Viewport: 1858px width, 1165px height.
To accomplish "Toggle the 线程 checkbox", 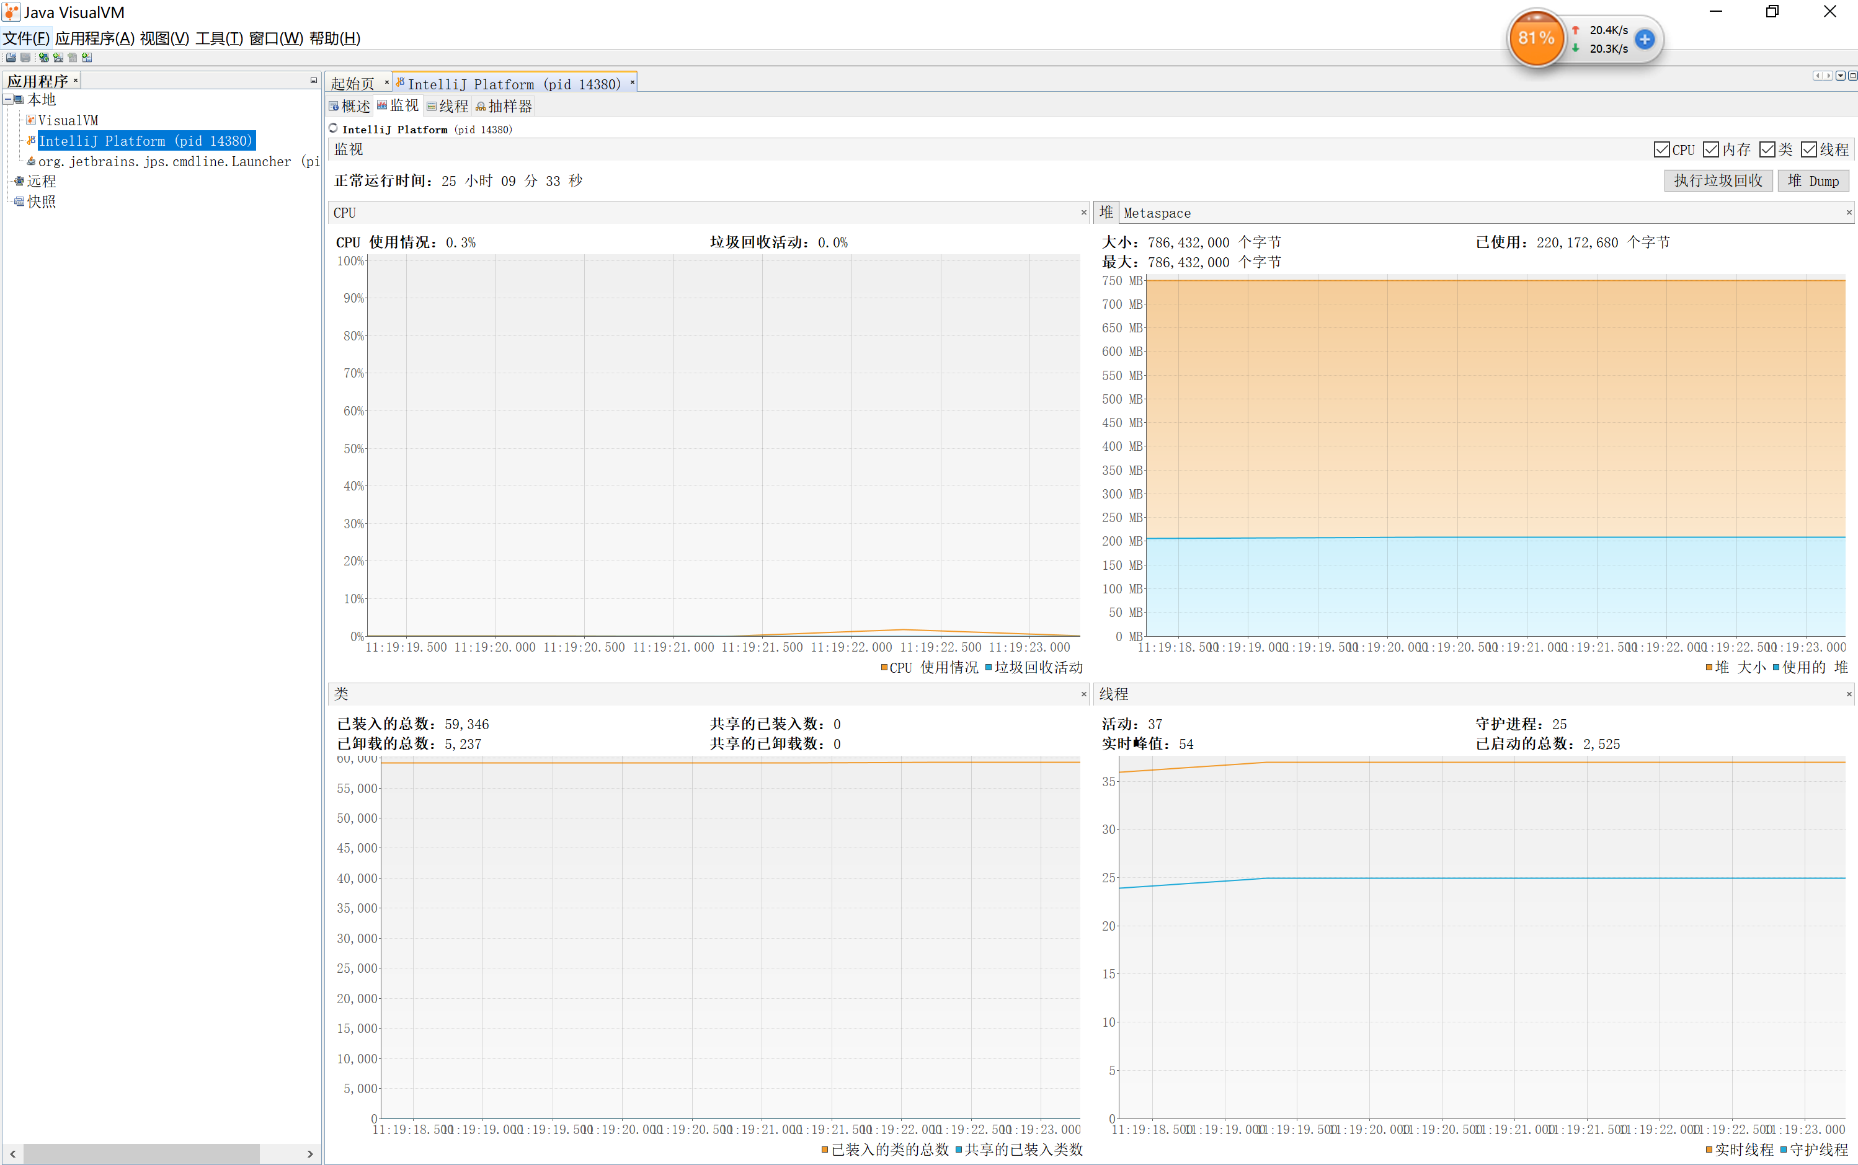I will click(x=1808, y=149).
